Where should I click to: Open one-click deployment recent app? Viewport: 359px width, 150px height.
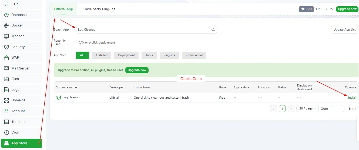97,42
